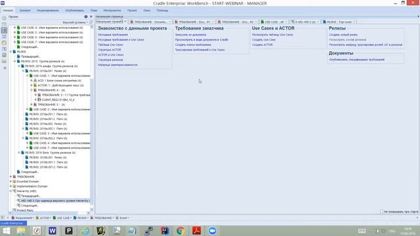The width and height of the screenshot is (420, 236).
Task: Select РЕЛИЗ: 2016b.001 Релиз tree item
Action: point(48,157)
